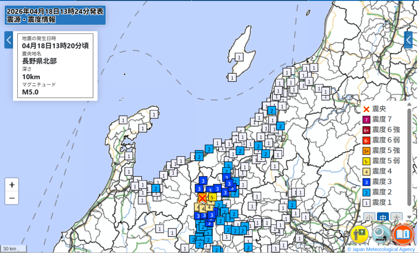Zoom in the map with the plus button
The height and width of the screenshot is (253, 419).
[x=12, y=184]
